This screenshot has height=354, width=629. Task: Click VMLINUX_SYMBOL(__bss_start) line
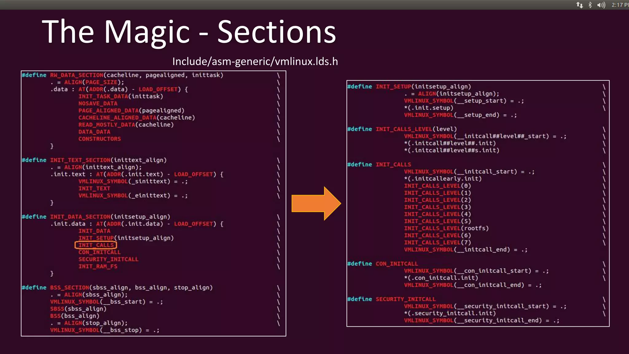(x=107, y=302)
